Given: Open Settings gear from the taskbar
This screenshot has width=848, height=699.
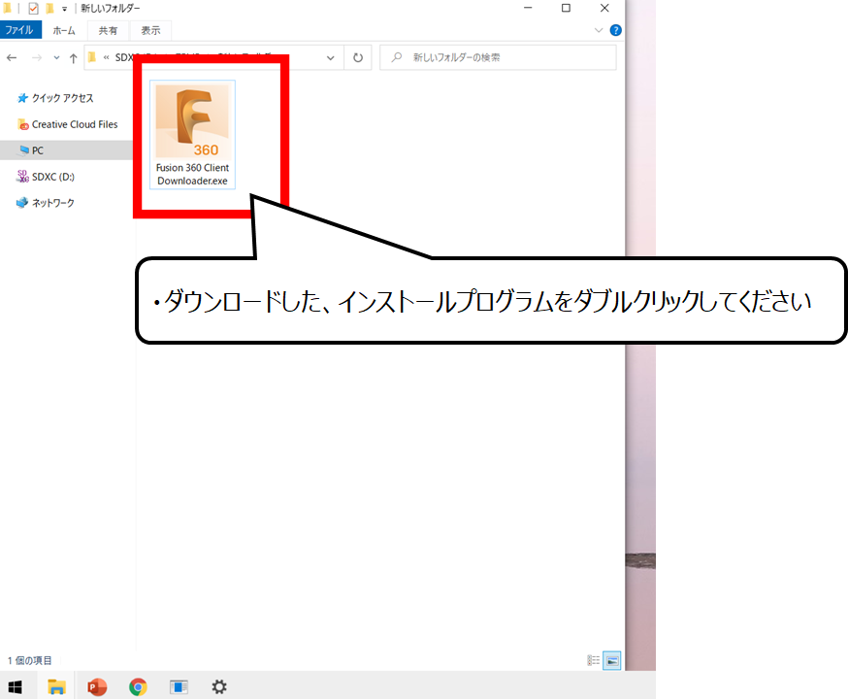Looking at the screenshot, I should point(219,687).
